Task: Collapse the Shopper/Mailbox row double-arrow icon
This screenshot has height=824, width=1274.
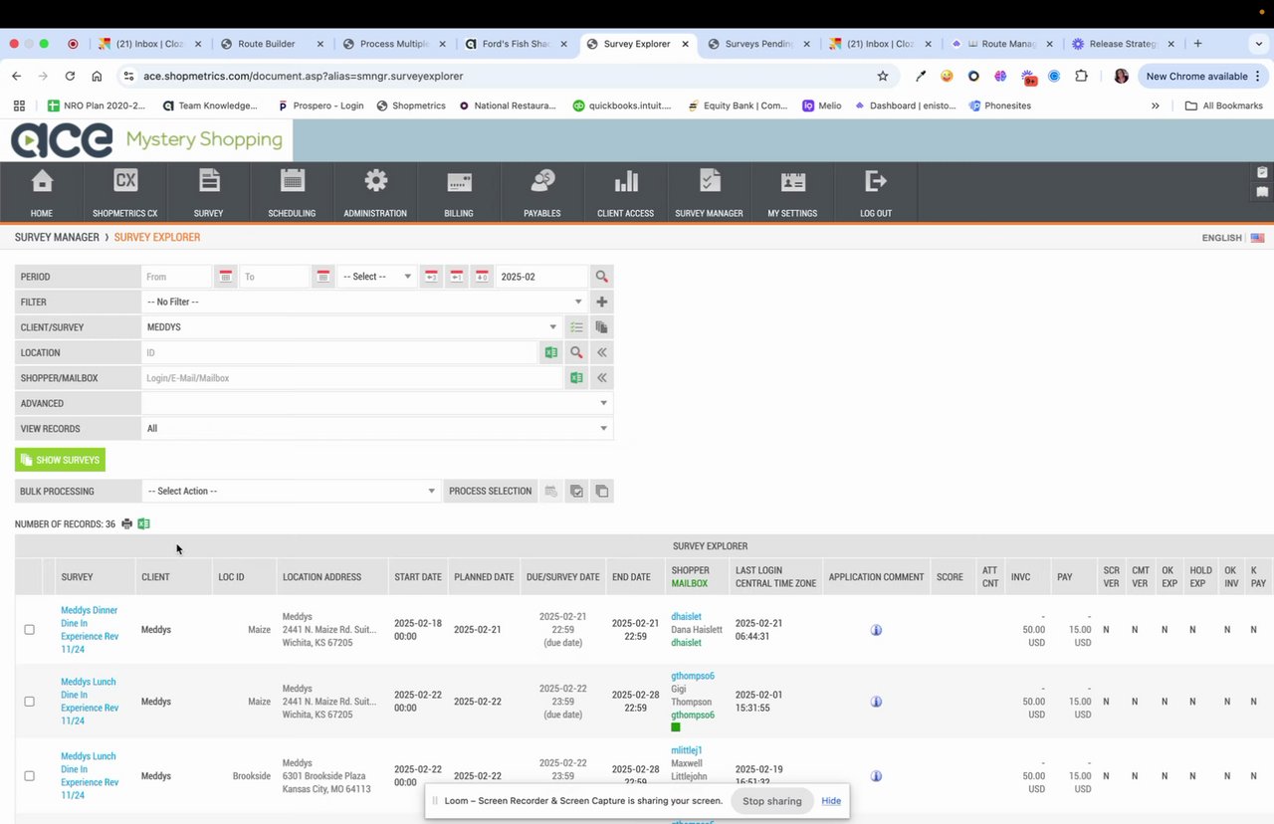Action: point(601,378)
